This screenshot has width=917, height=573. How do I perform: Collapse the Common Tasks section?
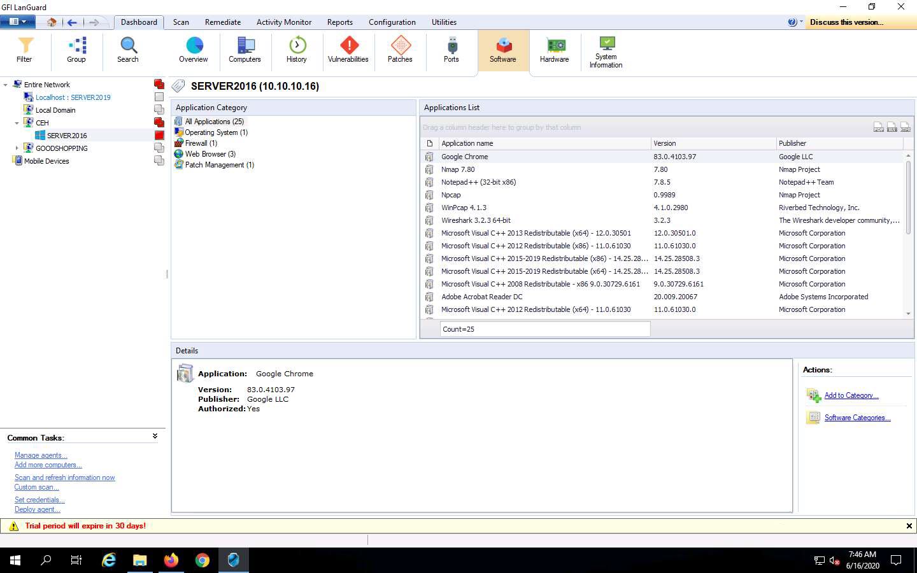pyautogui.click(x=155, y=437)
